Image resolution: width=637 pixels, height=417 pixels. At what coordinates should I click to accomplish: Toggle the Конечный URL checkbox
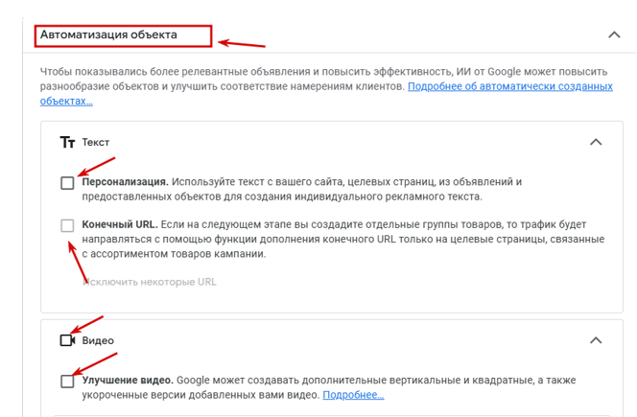(67, 225)
